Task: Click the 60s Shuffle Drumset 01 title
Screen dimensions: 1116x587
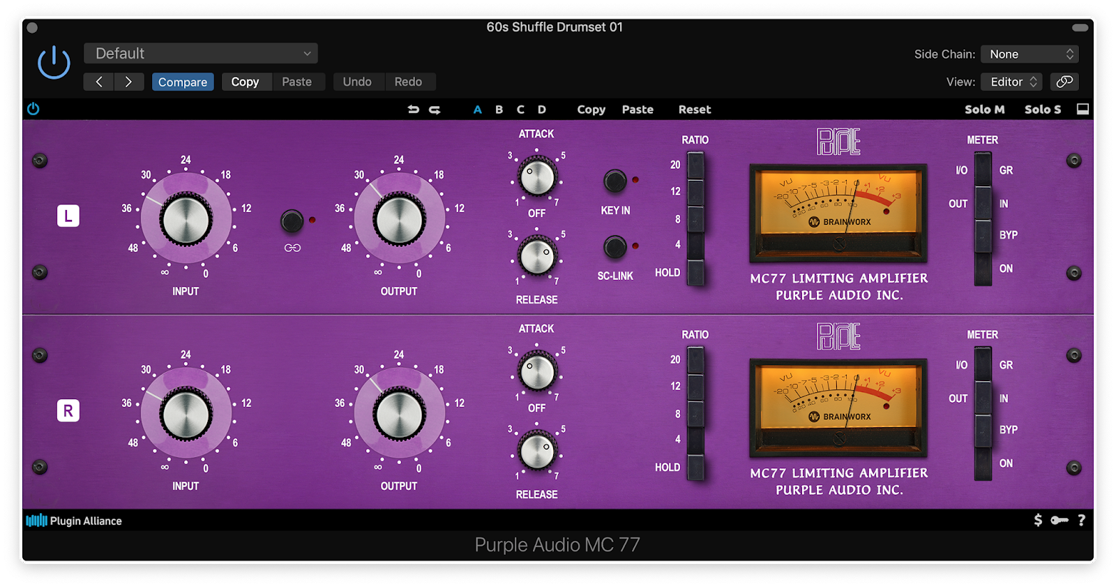Action: pyautogui.click(x=555, y=27)
